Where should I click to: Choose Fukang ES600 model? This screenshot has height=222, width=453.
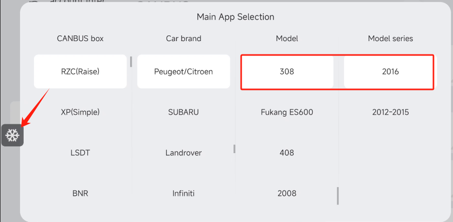click(287, 112)
